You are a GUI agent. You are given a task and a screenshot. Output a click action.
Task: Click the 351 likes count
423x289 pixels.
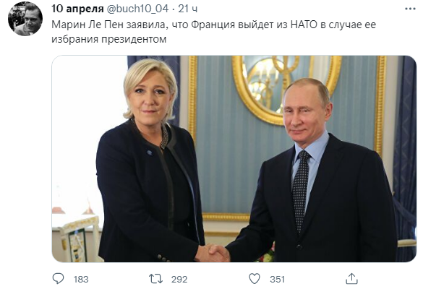[x=278, y=280]
